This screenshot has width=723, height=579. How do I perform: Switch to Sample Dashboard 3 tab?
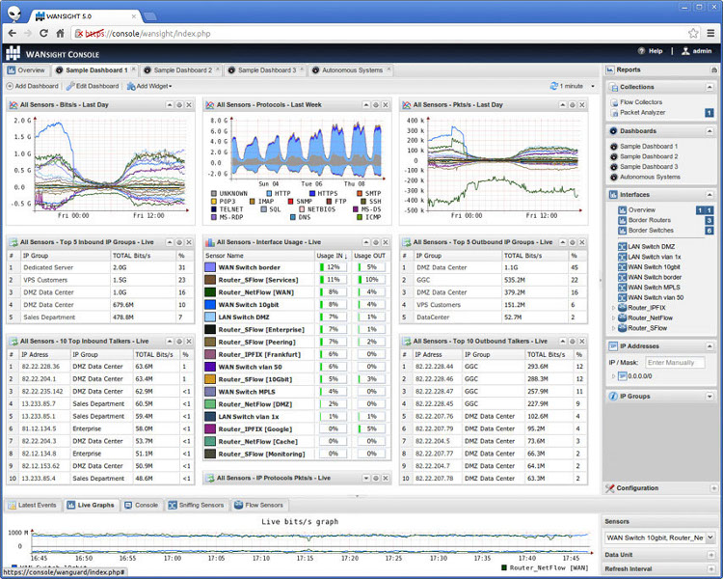(266, 70)
